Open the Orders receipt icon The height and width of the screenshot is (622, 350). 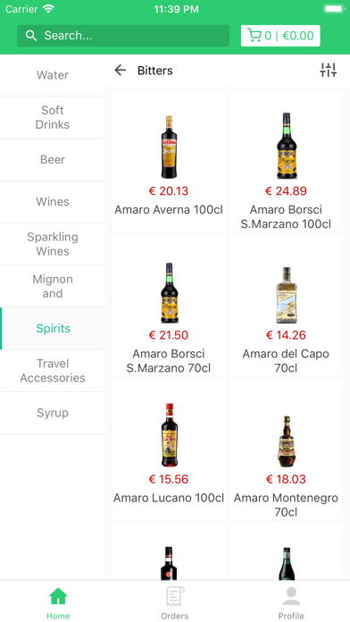click(x=175, y=596)
